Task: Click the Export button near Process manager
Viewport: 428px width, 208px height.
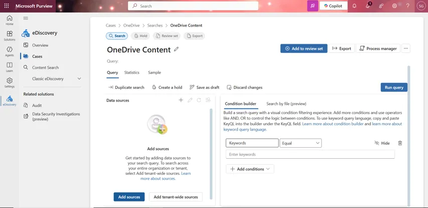Action: (x=342, y=48)
